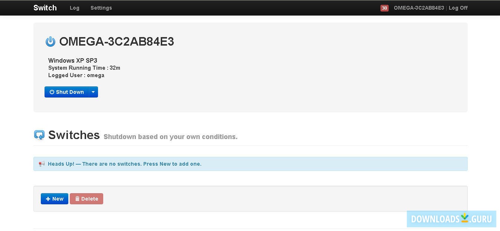Select the OMEGA-3C2AB84E3 main heading
The image size is (500, 231).
117,42
